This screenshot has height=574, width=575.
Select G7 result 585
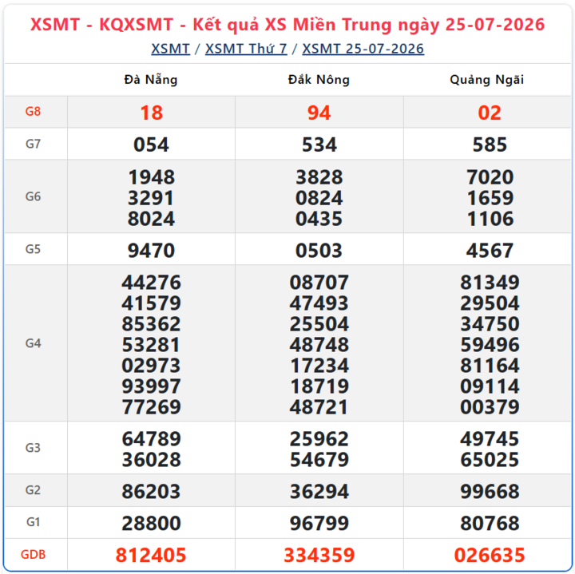[x=490, y=144]
